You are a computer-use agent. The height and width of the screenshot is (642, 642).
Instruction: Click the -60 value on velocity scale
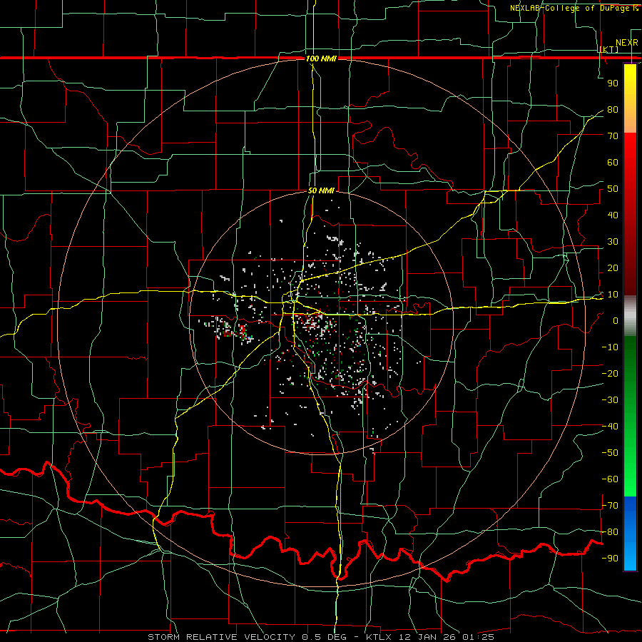click(610, 479)
